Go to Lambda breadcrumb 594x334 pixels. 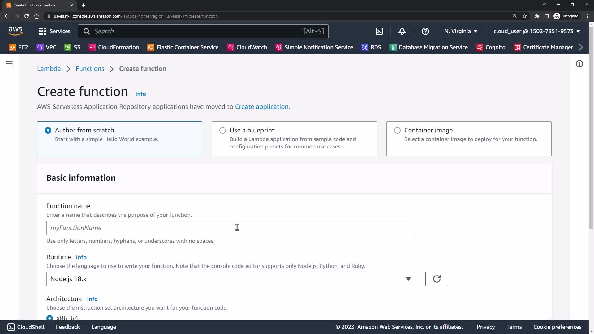[49, 69]
